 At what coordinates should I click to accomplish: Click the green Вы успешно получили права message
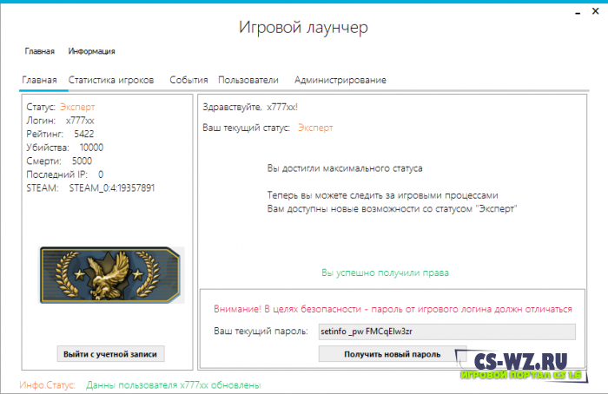pyautogui.click(x=385, y=273)
